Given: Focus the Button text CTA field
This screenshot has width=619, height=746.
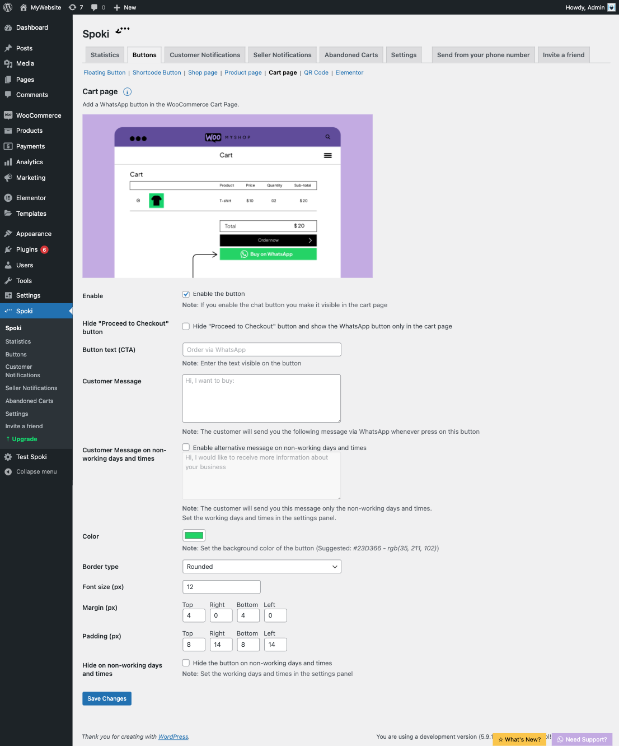Looking at the screenshot, I should point(261,350).
